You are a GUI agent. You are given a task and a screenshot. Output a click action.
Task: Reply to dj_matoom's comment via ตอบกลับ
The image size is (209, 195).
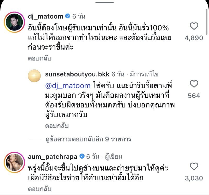tap(40, 58)
